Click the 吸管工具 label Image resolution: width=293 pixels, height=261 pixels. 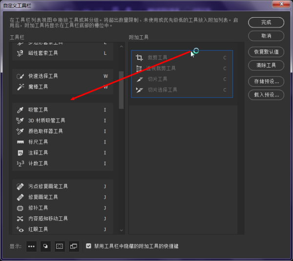(x=38, y=110)
